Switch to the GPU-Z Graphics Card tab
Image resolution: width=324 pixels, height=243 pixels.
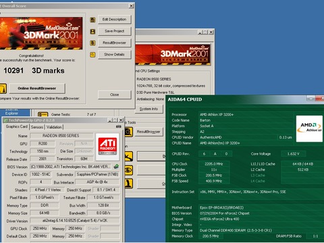pos(17,127)
